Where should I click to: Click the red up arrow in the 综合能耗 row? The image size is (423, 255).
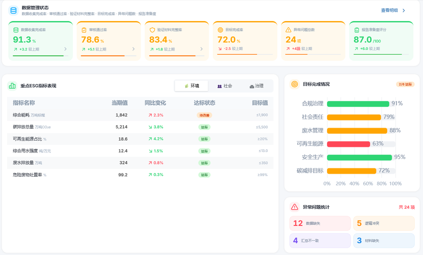tap(150, 115)
